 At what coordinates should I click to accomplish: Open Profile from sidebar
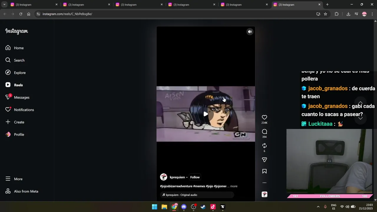15,135
